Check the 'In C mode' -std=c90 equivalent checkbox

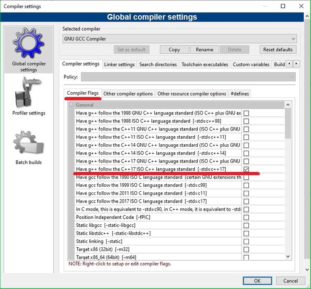[x=246, y=209]
